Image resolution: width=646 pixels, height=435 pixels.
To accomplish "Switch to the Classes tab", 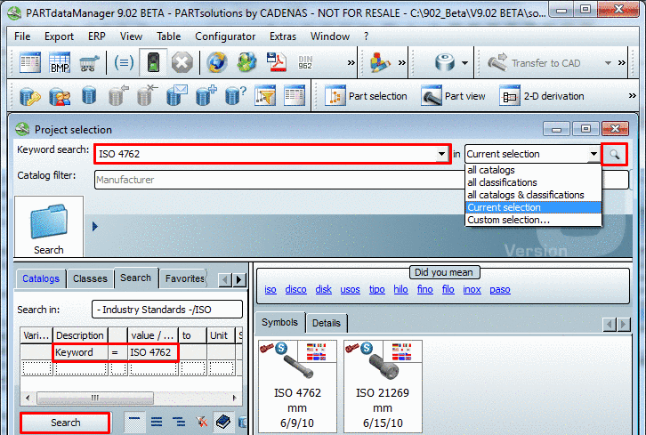I will (90, 278).
